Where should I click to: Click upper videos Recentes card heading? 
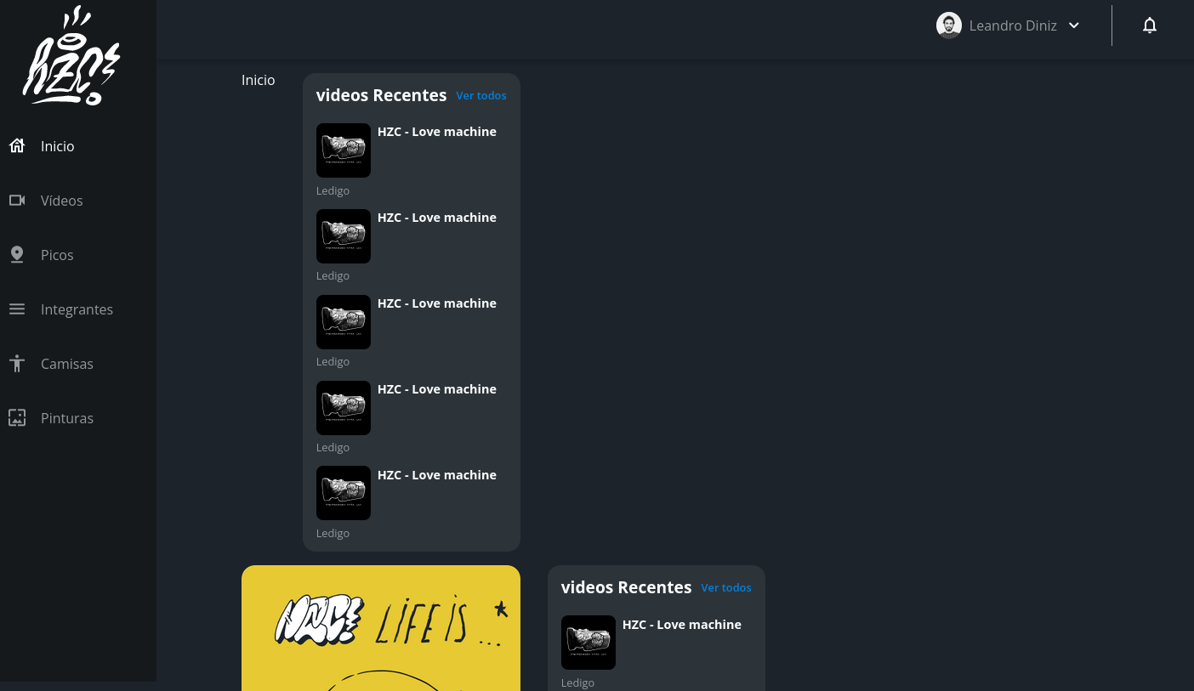381,95
